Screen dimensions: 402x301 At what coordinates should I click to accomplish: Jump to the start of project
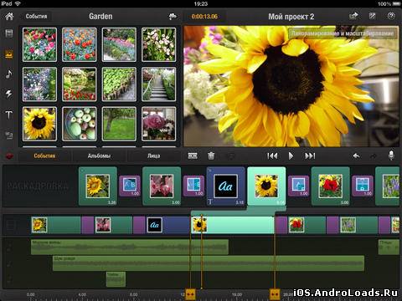[x=272, y=156]
